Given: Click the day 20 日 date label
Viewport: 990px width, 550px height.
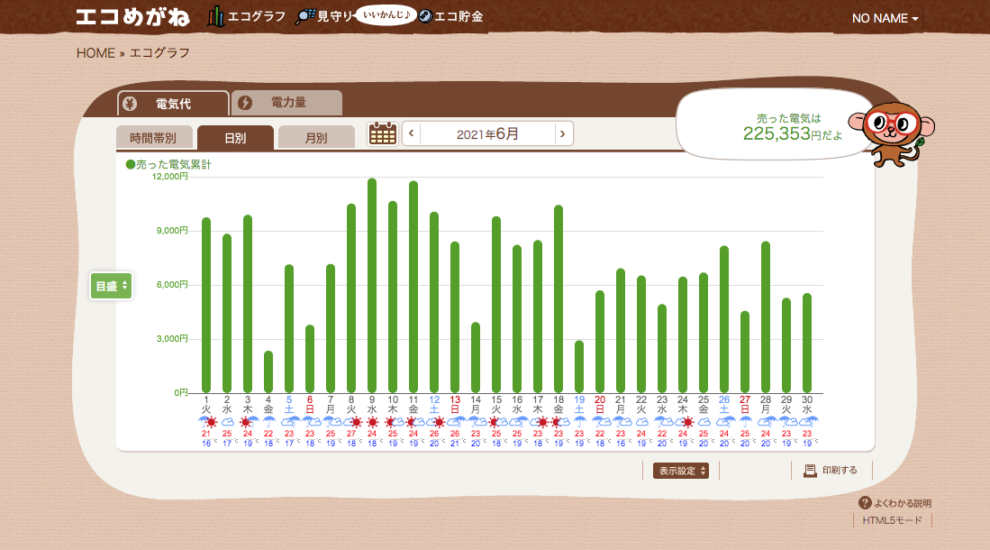Looking at the screenshot, I should pyautogui.click(x=600, y=405).
